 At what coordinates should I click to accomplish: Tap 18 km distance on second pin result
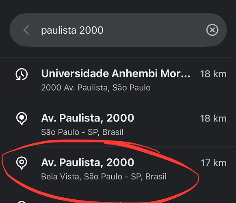[x=213, y=119]
